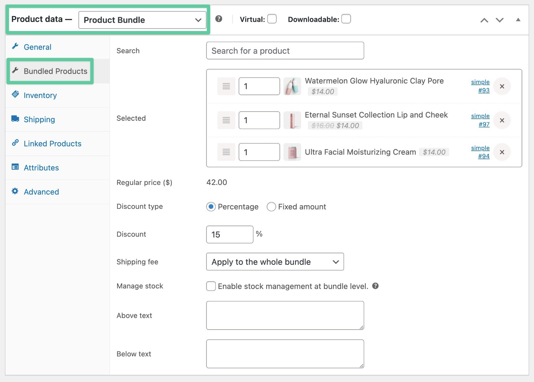Click the Ultra Facial Moisturizing Cream $14.00 price
The width and height of the screenshot is (534, 382).
pyautogui.click(x=434, y=152)
